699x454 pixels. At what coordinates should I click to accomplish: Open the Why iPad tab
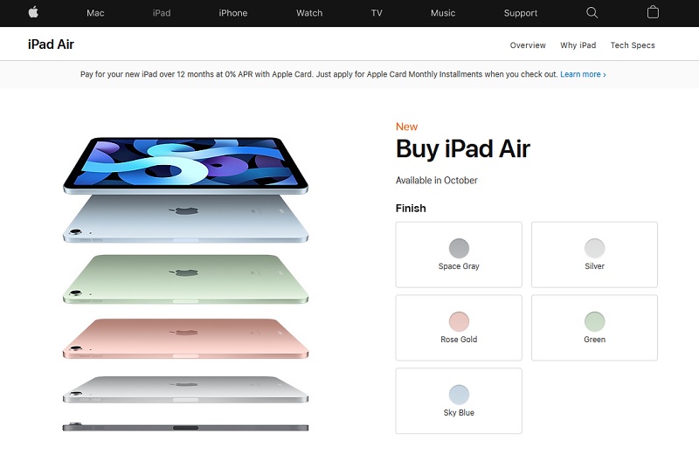tap(578, 45)
